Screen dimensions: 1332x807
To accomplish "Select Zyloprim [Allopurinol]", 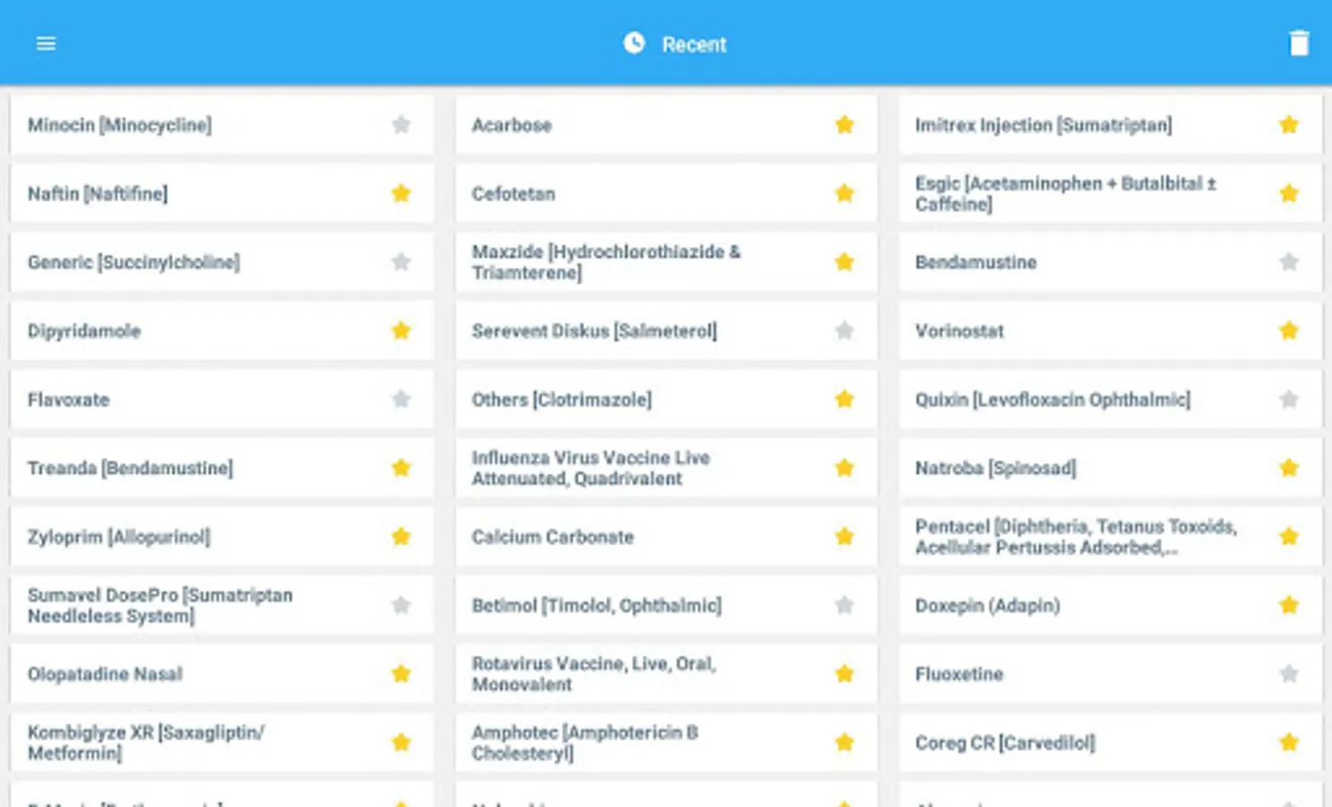I will coord(221,536).
